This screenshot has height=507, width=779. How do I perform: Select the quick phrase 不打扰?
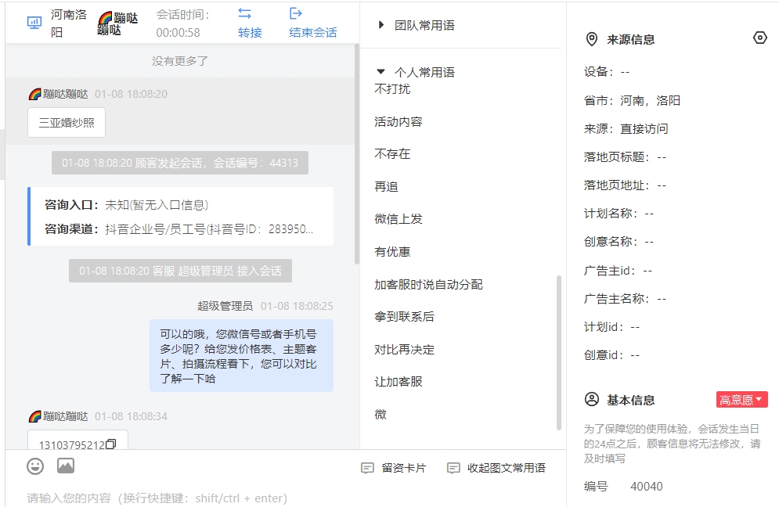392,89
